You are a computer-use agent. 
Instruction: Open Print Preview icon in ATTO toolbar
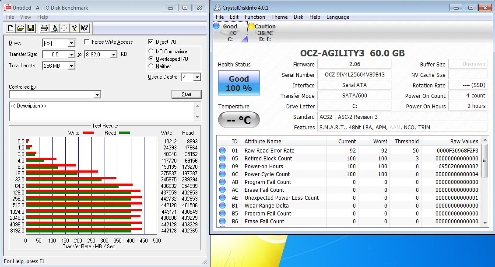[54, 28]
